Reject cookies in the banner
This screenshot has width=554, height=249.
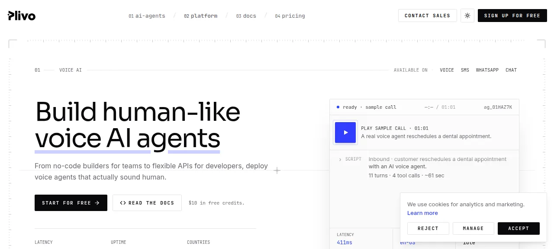coord(428,228)
